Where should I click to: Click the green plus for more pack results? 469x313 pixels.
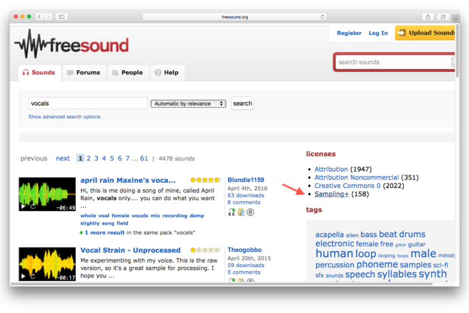tap(81, 233)
